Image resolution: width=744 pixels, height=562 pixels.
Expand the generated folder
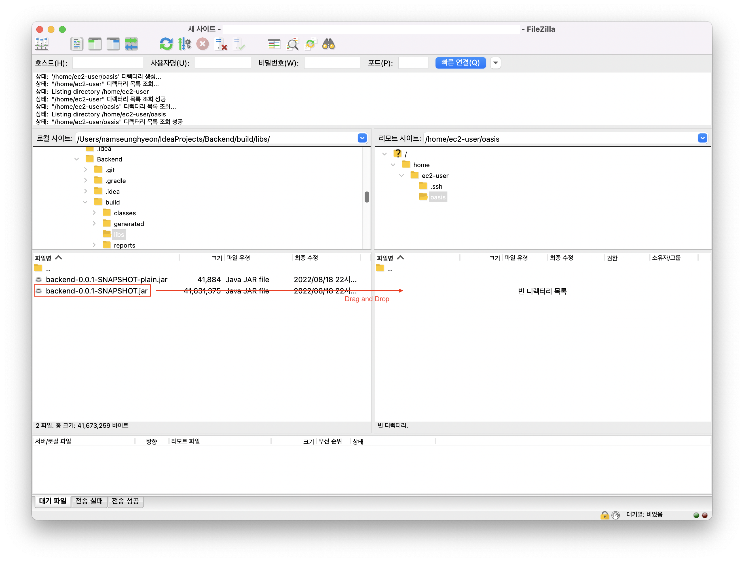pos(94,223)
